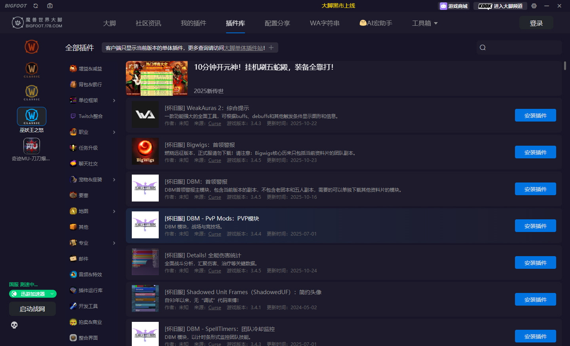Install the Bigwigs 首领警报 plugin
This screenshot has height=346, width=570.
point(536,152)
